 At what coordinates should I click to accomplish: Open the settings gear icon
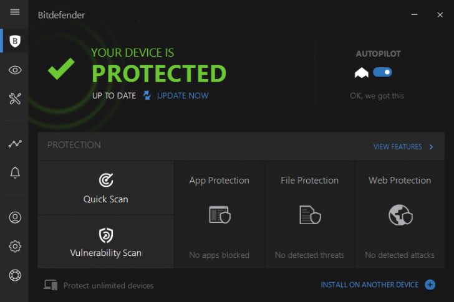click(x=15, y=246)
